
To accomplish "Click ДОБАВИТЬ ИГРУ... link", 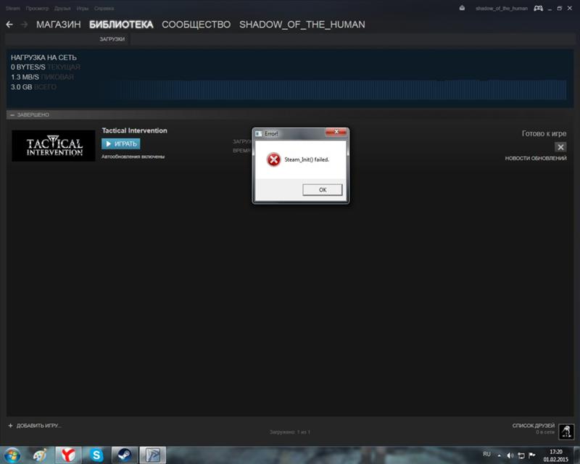I will point(35,426).
